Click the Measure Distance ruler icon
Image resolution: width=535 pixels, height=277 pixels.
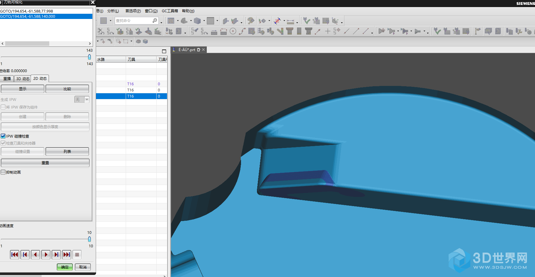coord(291,21)
